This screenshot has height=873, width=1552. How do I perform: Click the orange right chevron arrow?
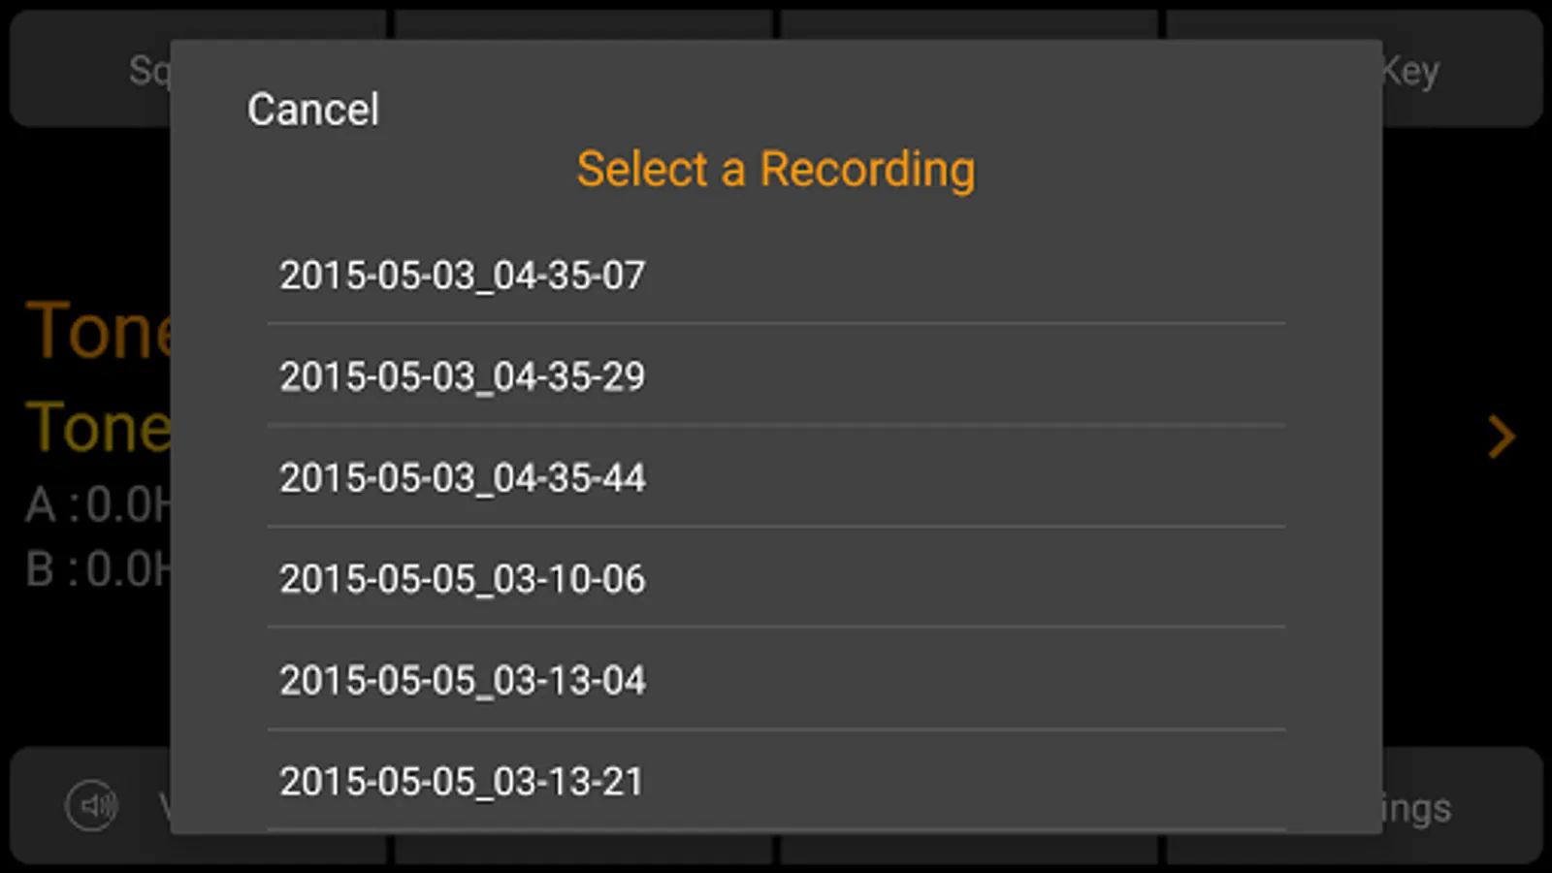[x=1501, y=436]
